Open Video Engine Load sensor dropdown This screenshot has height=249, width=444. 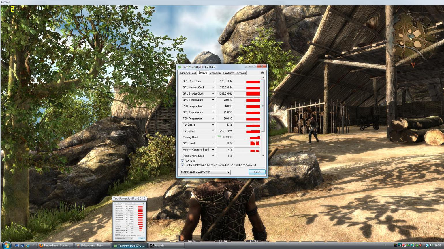click(213, 156)
